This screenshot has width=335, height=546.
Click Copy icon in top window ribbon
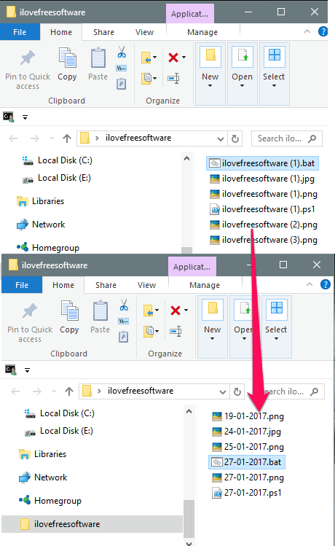coord(67,58)
